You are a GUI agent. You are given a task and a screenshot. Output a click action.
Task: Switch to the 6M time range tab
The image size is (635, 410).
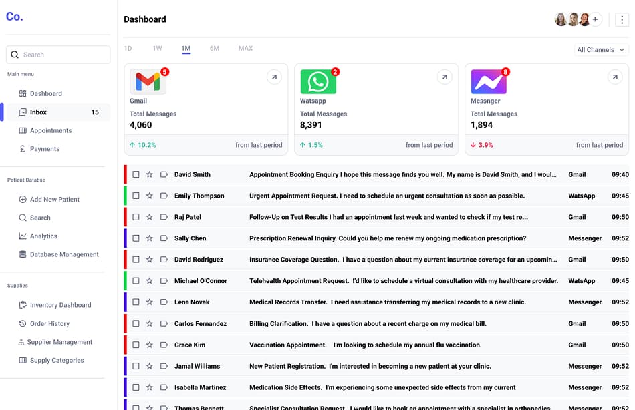(215, 48)
